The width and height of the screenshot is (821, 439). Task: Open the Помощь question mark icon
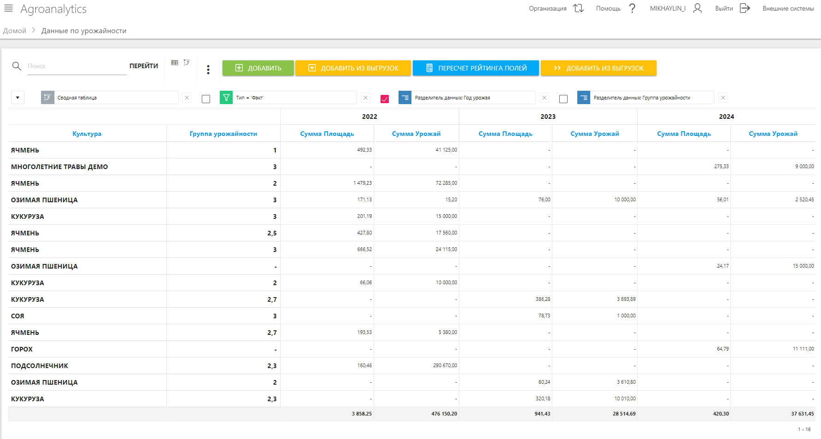coord(632,8)
